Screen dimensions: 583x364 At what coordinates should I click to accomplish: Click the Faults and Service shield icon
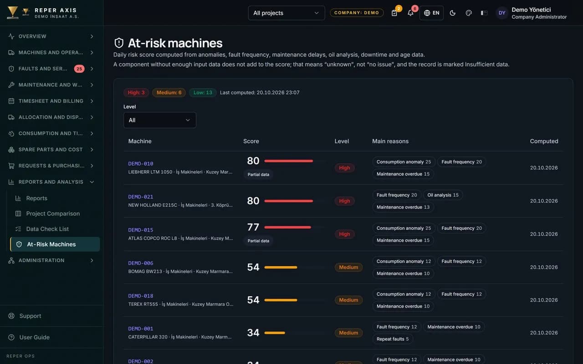11,69
